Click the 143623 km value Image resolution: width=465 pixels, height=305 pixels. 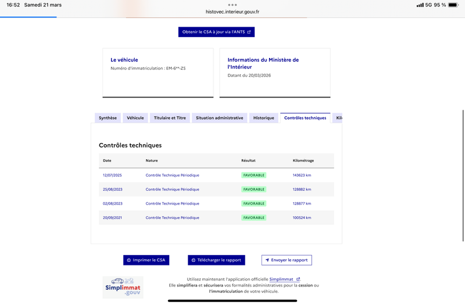tap(302, 175)
